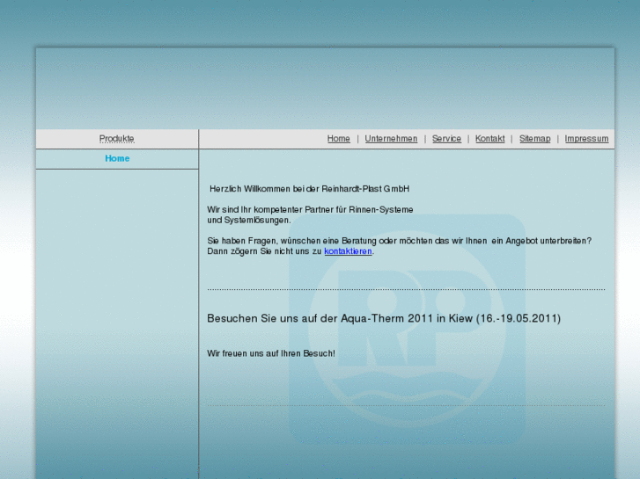
Task: Open the Unternehmen page
Action: coord(391,139)
